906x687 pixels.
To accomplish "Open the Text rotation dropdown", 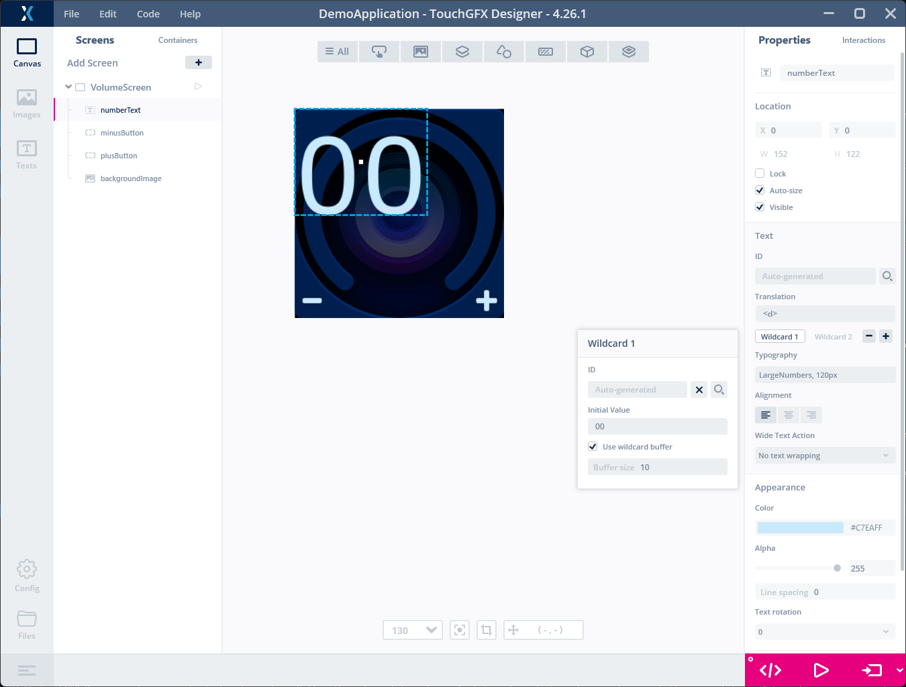I will tap(825, 632).
